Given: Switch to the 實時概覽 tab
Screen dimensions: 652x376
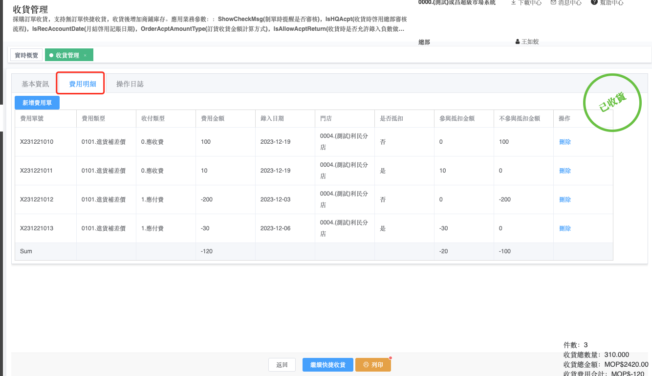Looking at the screenshot, I should click(x=26, y=55).
